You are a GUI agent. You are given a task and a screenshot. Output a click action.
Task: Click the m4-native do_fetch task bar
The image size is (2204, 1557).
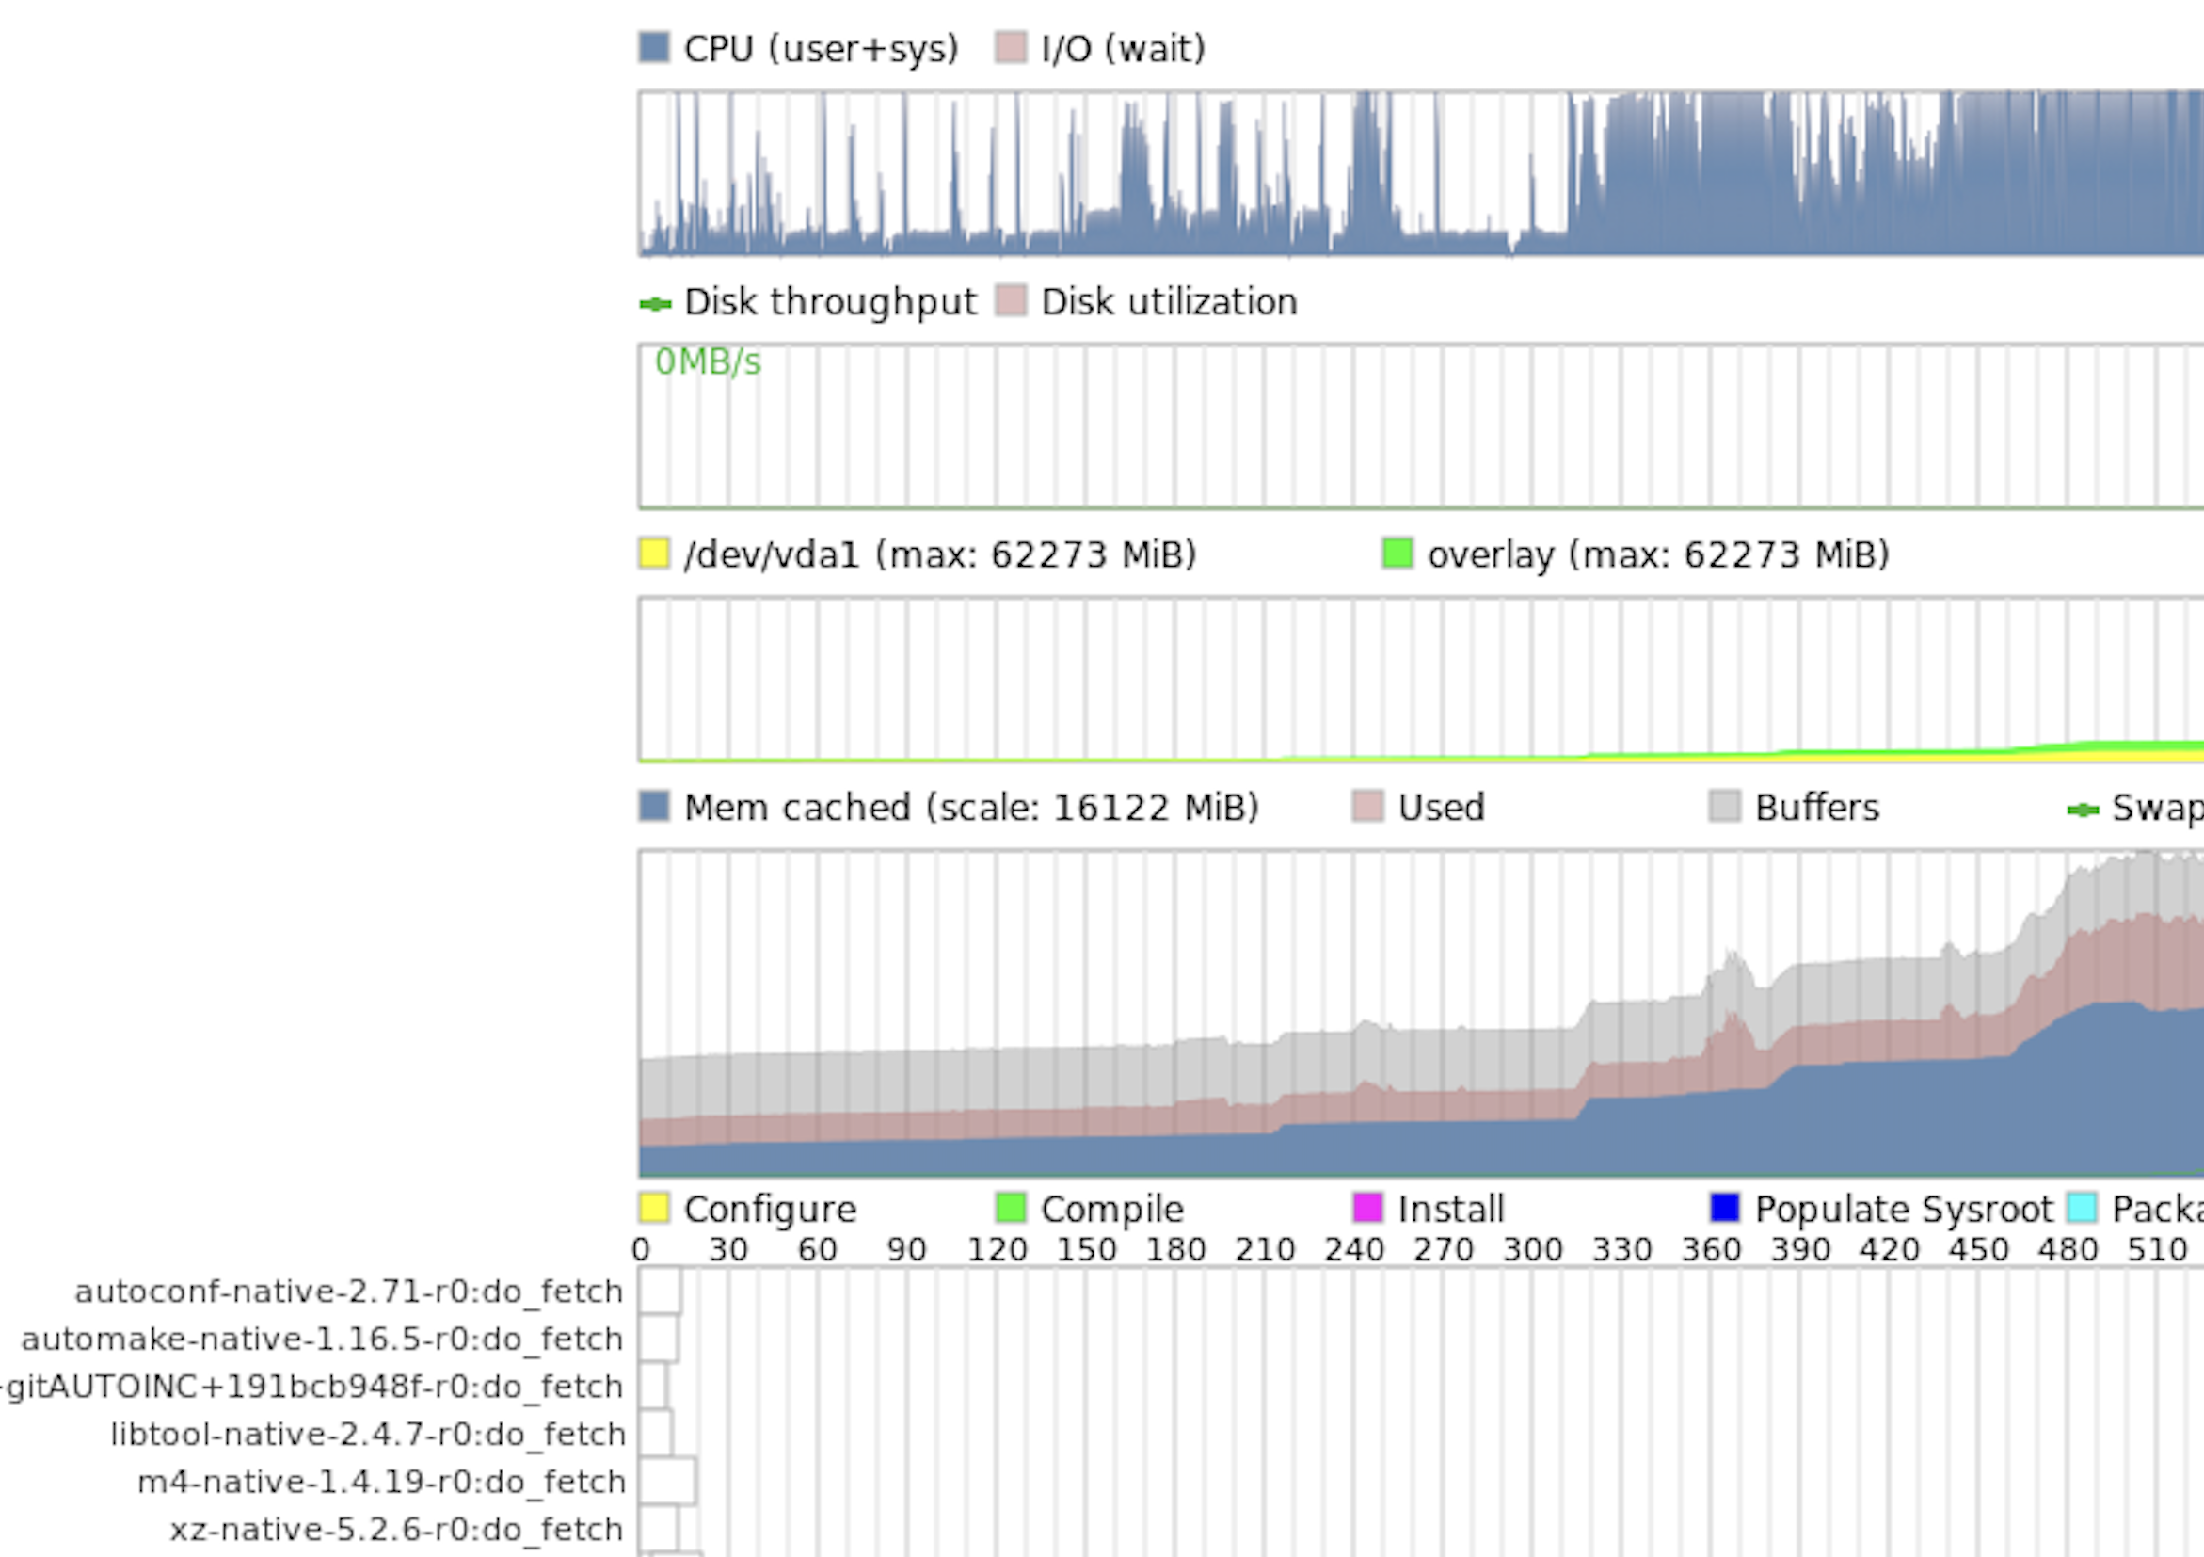(x=667, y=1481)
